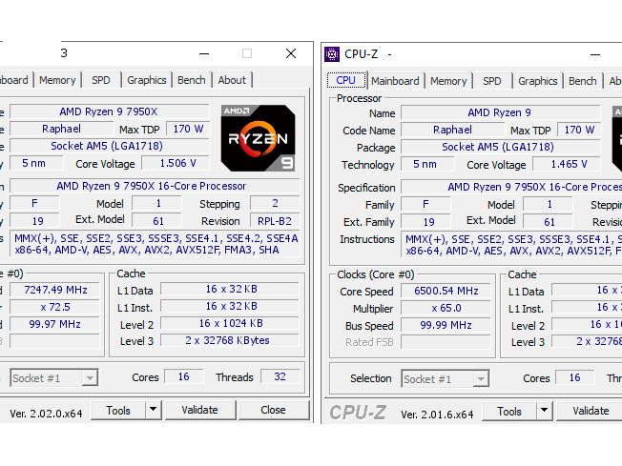Click the Cores value 16 in left window
Screen dimensions: 622x466
pyautogui.click(x=184, y=376)
